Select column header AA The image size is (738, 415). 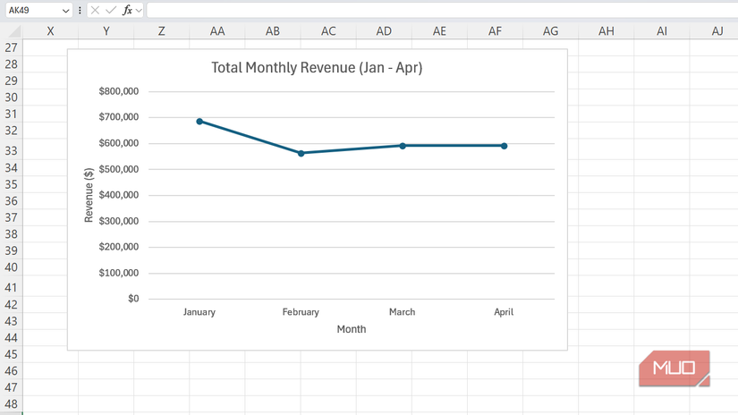tap(217, 30)
